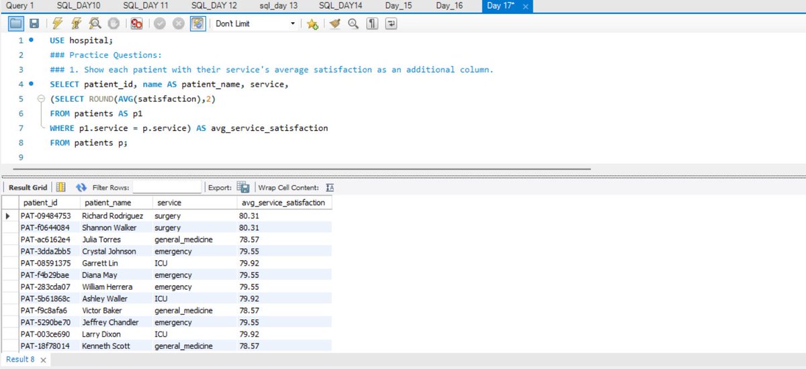The width and height of the screenshot is (806, 369).
Task: Select cell Jeffrey Chandler
Action: (x=116, y=322)
